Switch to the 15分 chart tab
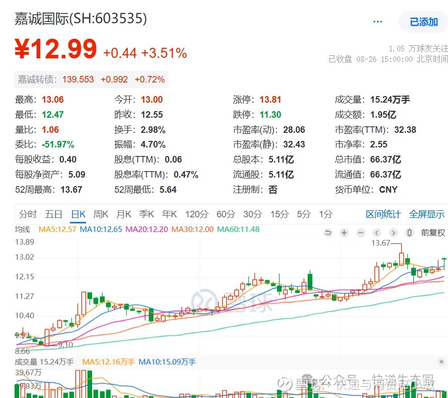Image resolution: width=448 pixels, height=398 pixels. [x=280, y=214]
